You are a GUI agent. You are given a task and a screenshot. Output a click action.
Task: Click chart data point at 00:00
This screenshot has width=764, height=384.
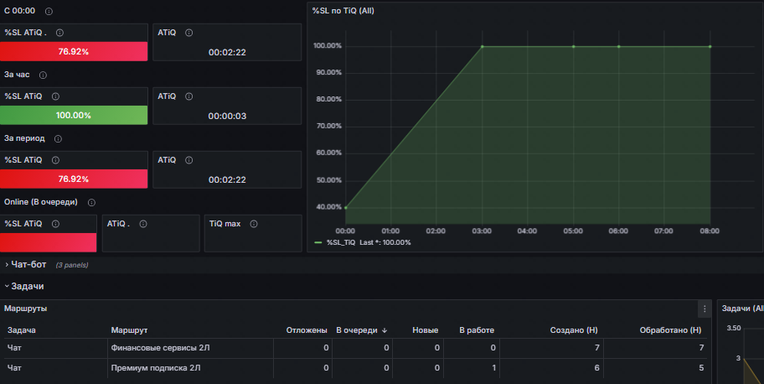click(x=346, y=208)
